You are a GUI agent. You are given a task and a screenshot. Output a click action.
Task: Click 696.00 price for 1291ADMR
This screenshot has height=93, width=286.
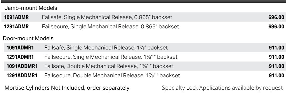(x=276, y=27)
